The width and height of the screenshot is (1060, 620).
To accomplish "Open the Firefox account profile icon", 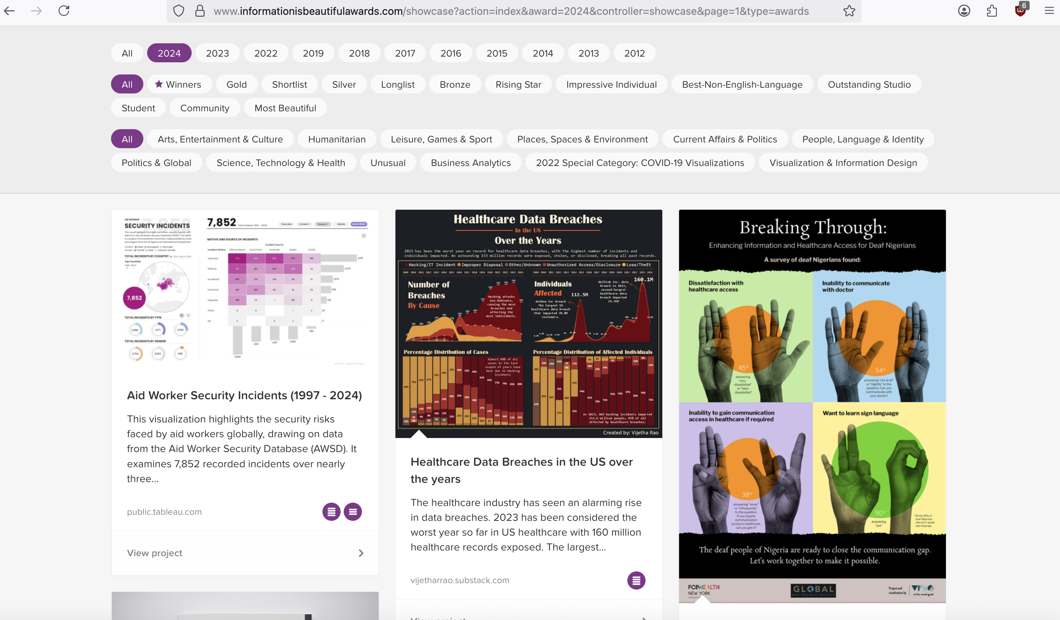I will 964,11.
